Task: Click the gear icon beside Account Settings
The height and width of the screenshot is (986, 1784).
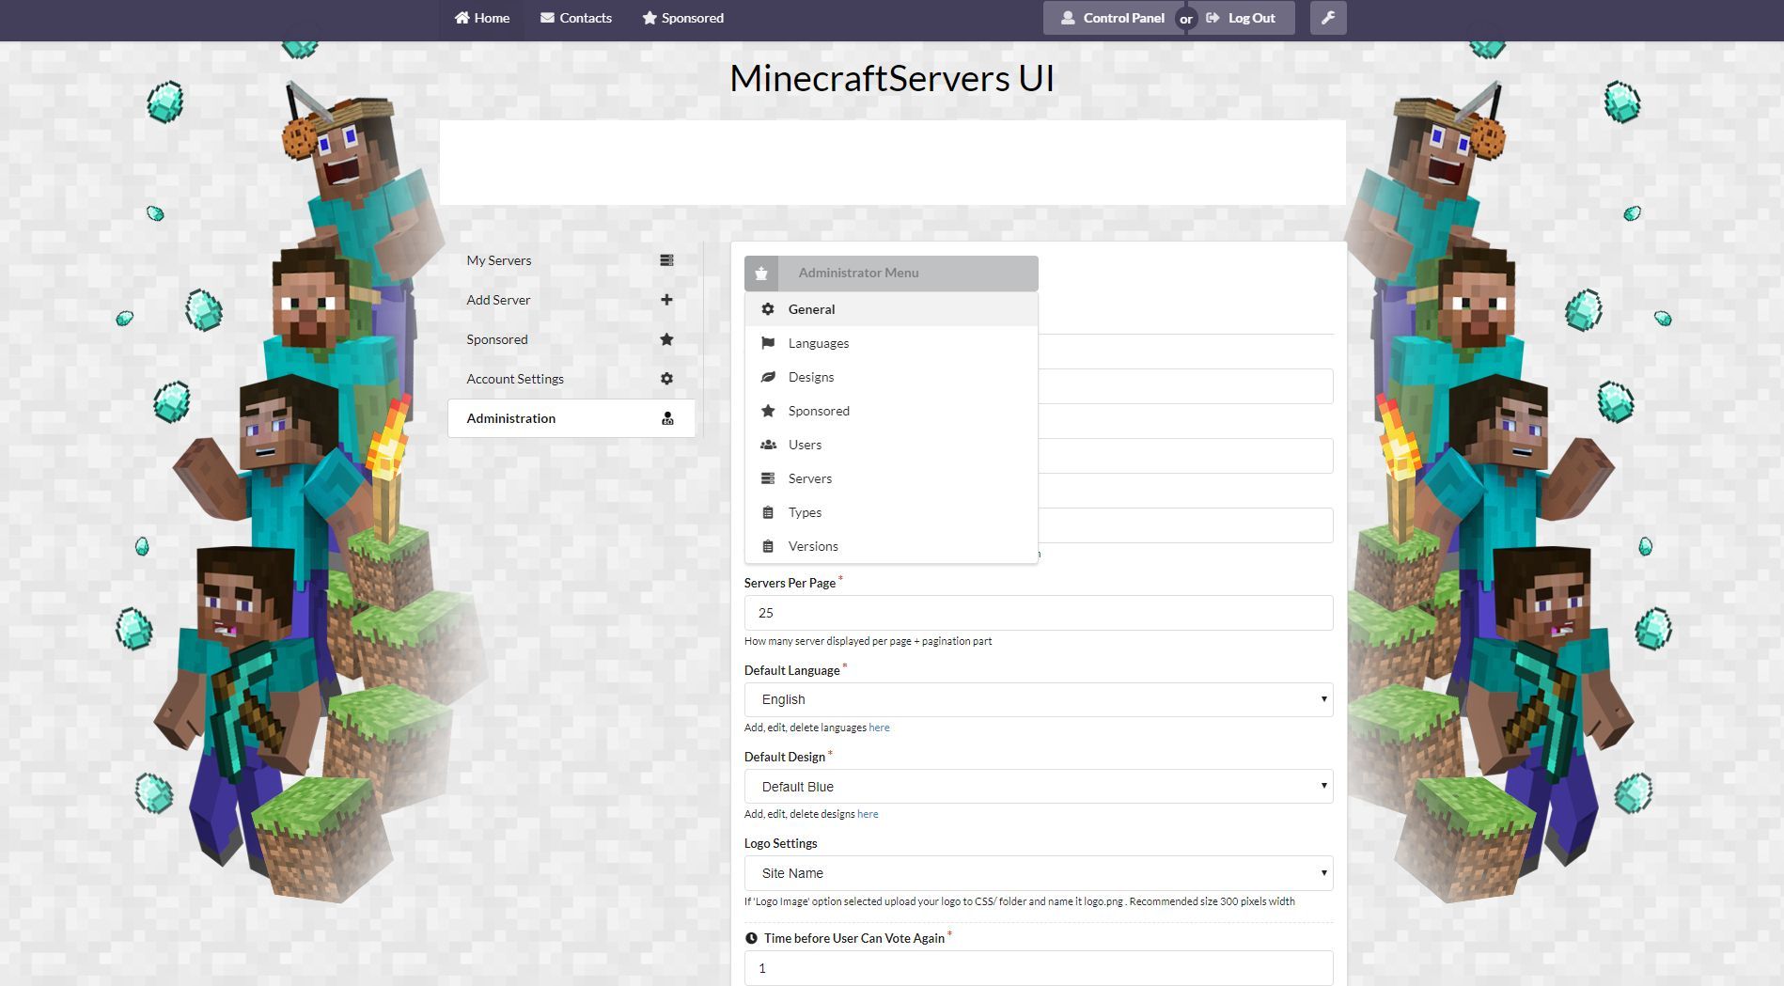Action: click(x=666, y=379)
